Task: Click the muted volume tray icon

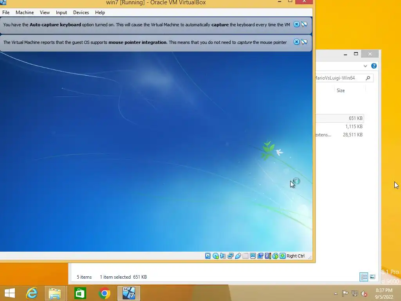Action: [364, 293]
